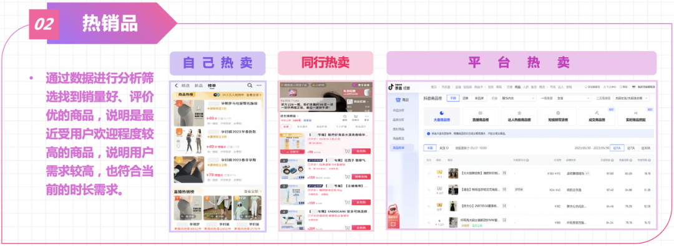Star the fourth-ranked ¥189 product row
Screen dimensions: 674x246
point(429,222)
